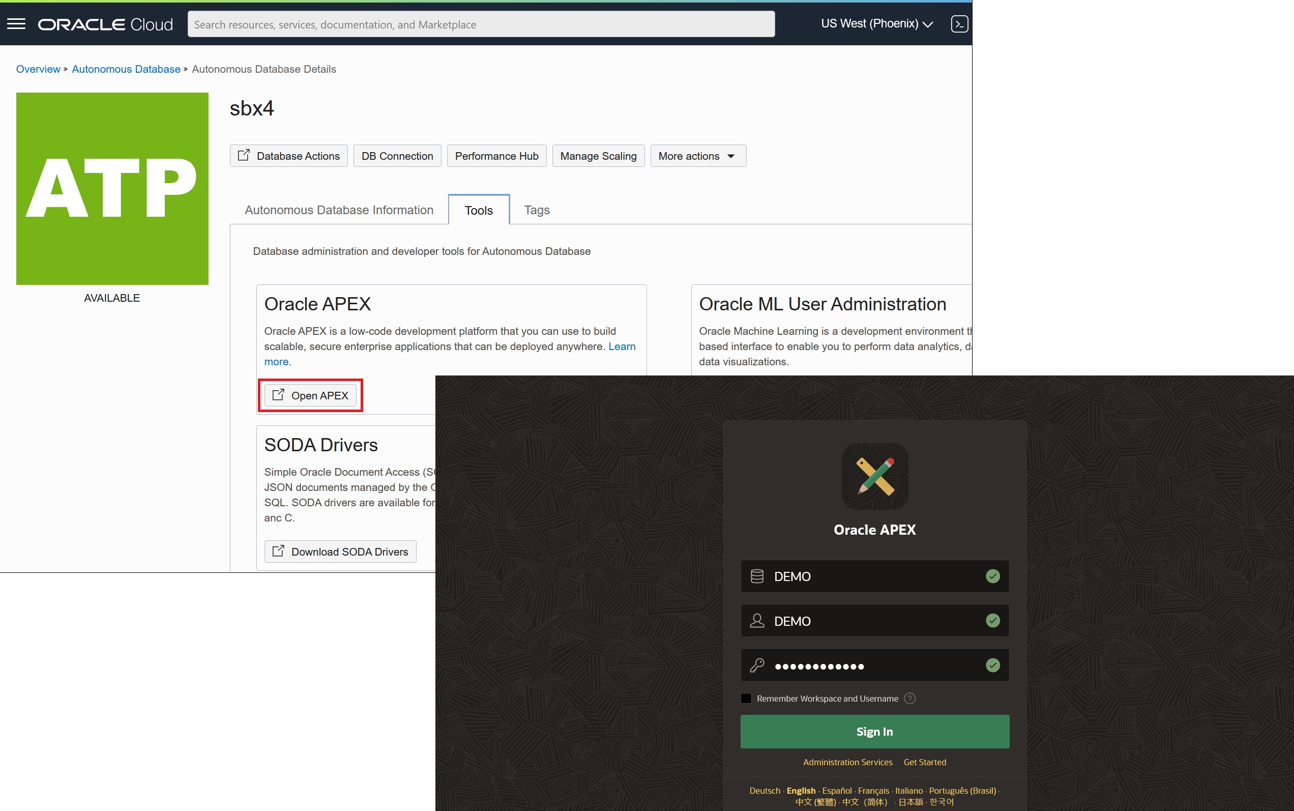Open the hamburger navigation menu
1294x811 pixels.
pos(16,24)
